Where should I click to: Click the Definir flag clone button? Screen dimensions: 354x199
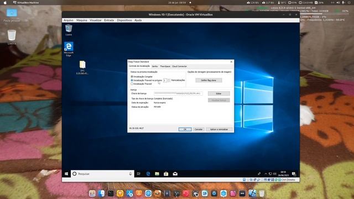[x=209, y=80]
